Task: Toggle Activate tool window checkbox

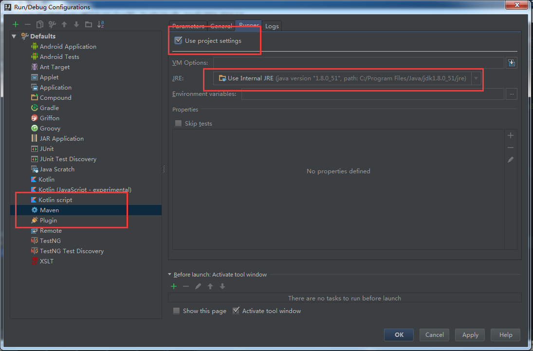Action: (x=236, y=311)
